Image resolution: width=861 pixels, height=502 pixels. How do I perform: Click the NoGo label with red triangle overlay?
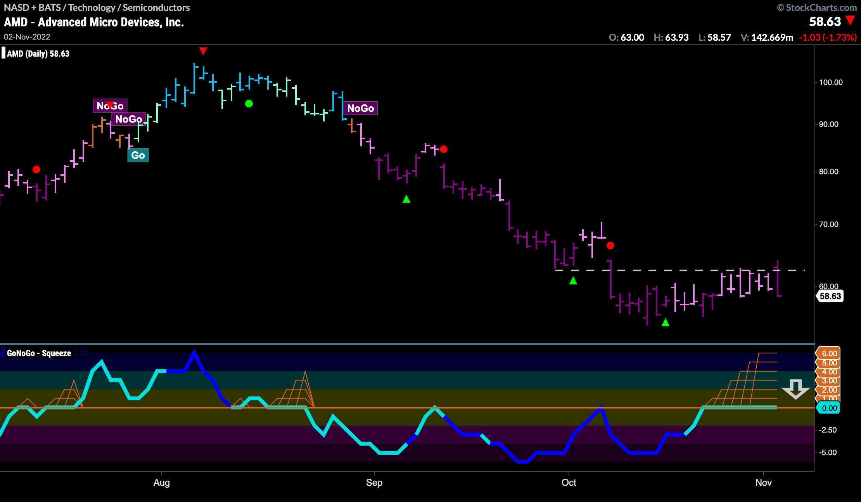(110, 106)
